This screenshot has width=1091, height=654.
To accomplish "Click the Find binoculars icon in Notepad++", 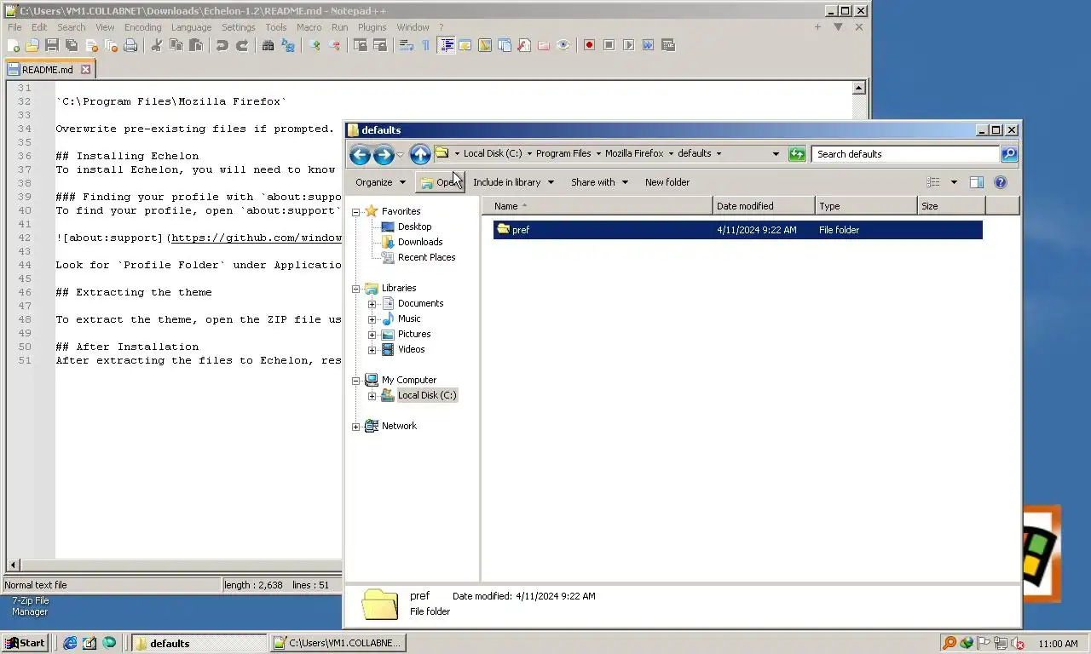I will tap(268, 45).
